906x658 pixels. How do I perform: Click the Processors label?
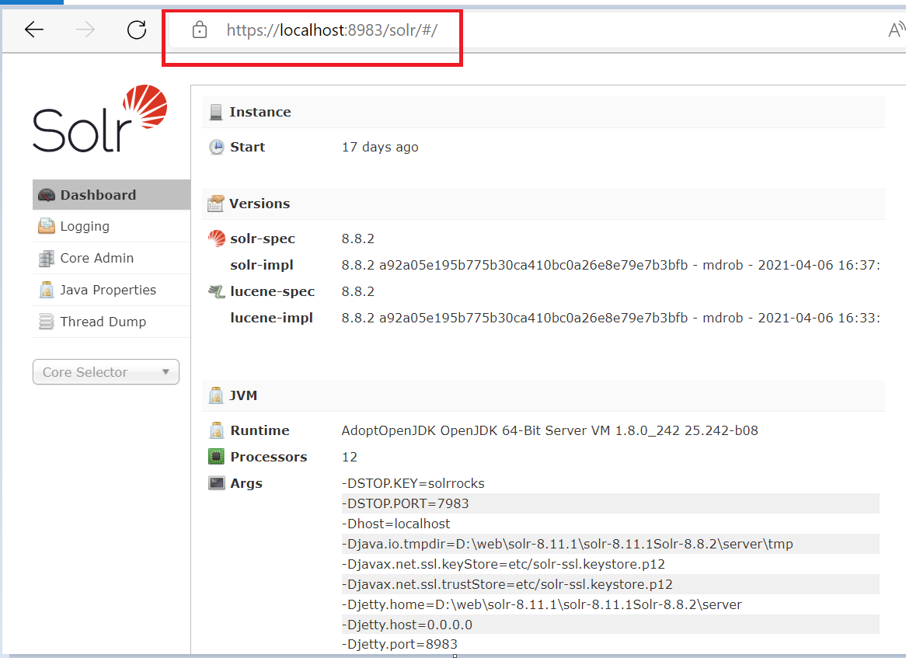pyautogui.click(x=269, y=457)
